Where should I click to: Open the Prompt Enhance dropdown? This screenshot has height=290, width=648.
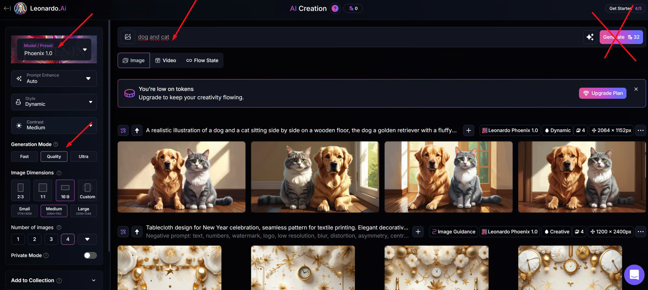(54, 78)
